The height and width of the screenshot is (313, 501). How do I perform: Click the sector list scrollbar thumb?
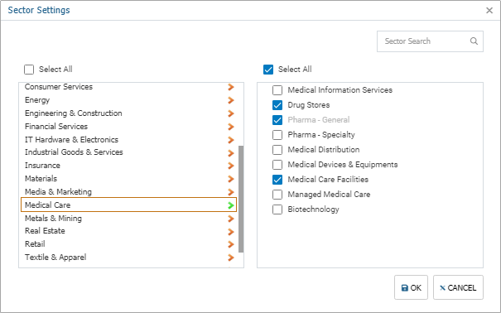point(241,199)
